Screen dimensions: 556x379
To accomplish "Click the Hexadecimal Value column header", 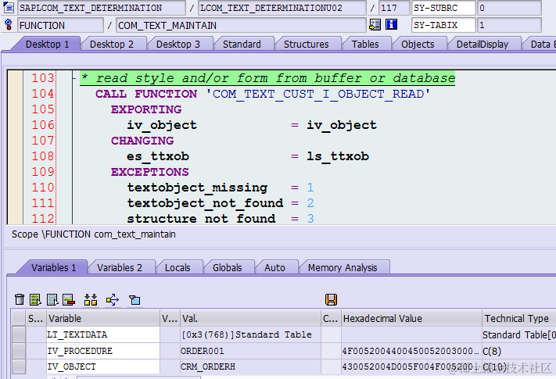I will [x=411, y=318].
